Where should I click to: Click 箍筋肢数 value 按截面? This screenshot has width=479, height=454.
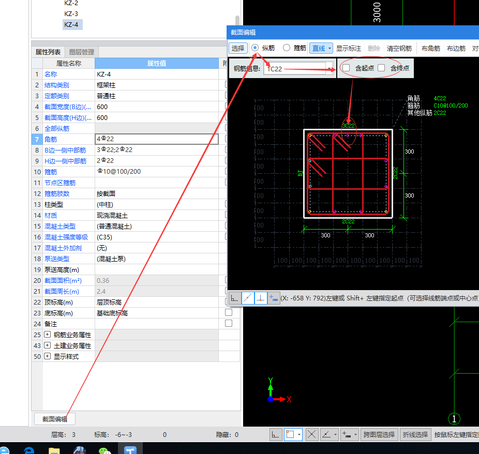pos(157,193)
